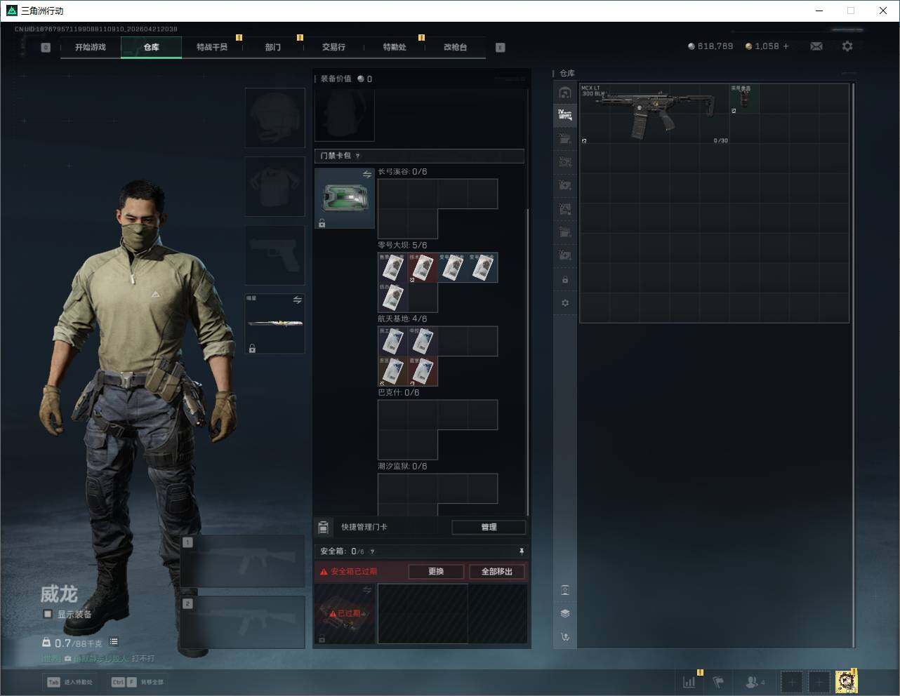The height and width of the screenshot is (696, 900).
Task: Open the 特战干员 tab
Action: [x=212, y=47]
